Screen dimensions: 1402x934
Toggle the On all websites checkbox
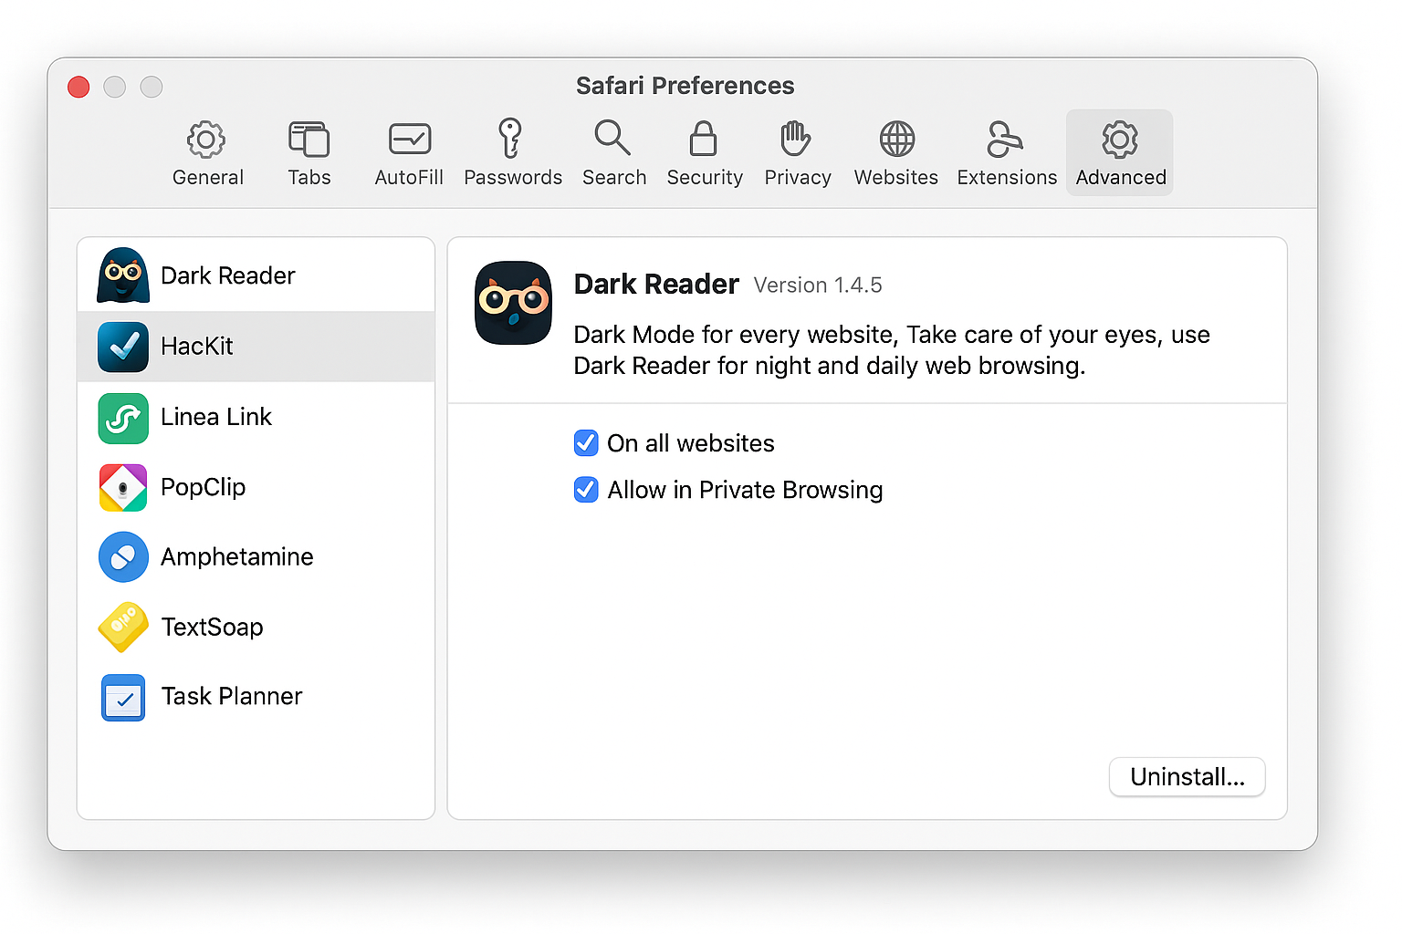(x=586, y=443)
